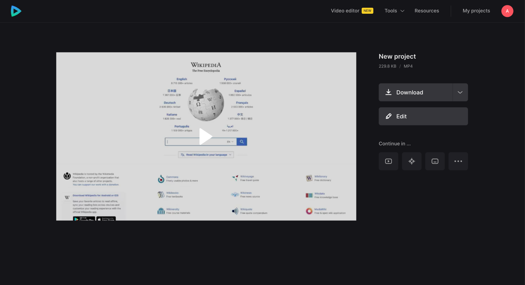Continue in the compress tool icon
Image resolution: width=525 pixels, height=285 pixels.
(412, 161)
